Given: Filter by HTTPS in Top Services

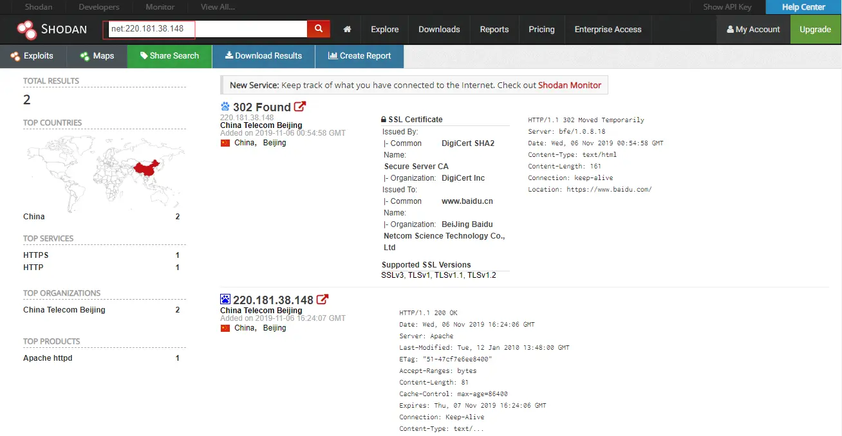Looking at the screenshot, I should 36,255.
